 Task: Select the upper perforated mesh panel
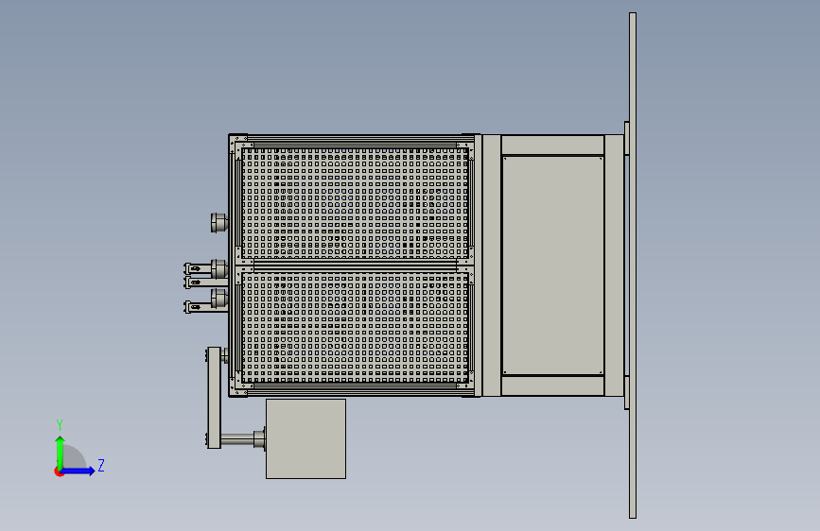355,203
